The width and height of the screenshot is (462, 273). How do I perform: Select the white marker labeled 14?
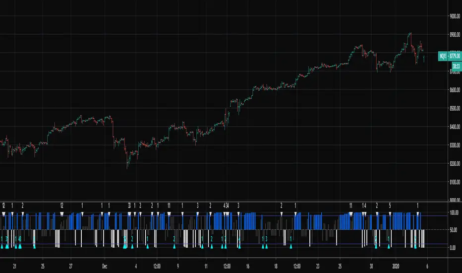click(364, 213)
